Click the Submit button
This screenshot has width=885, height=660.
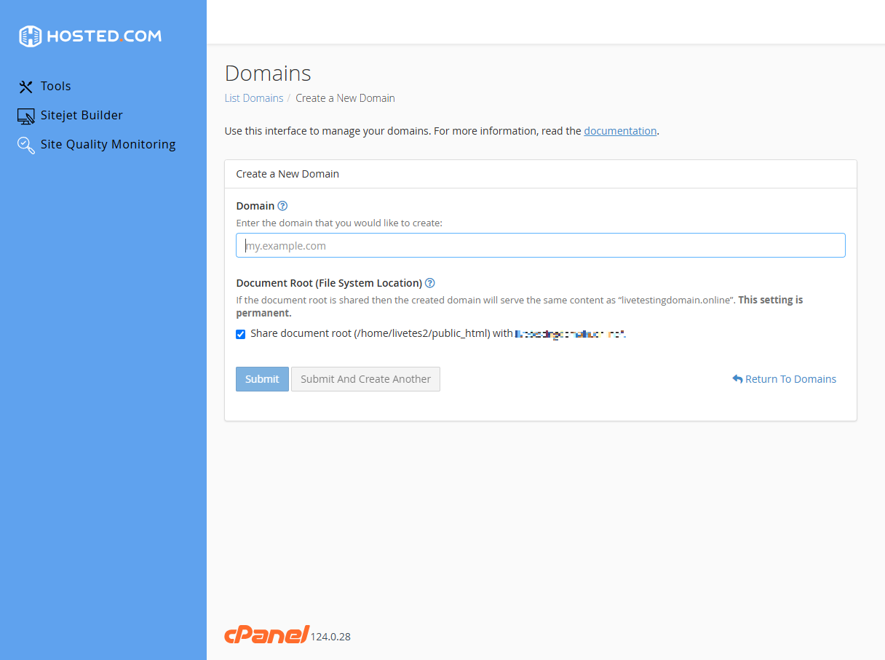tap(262, 378)
